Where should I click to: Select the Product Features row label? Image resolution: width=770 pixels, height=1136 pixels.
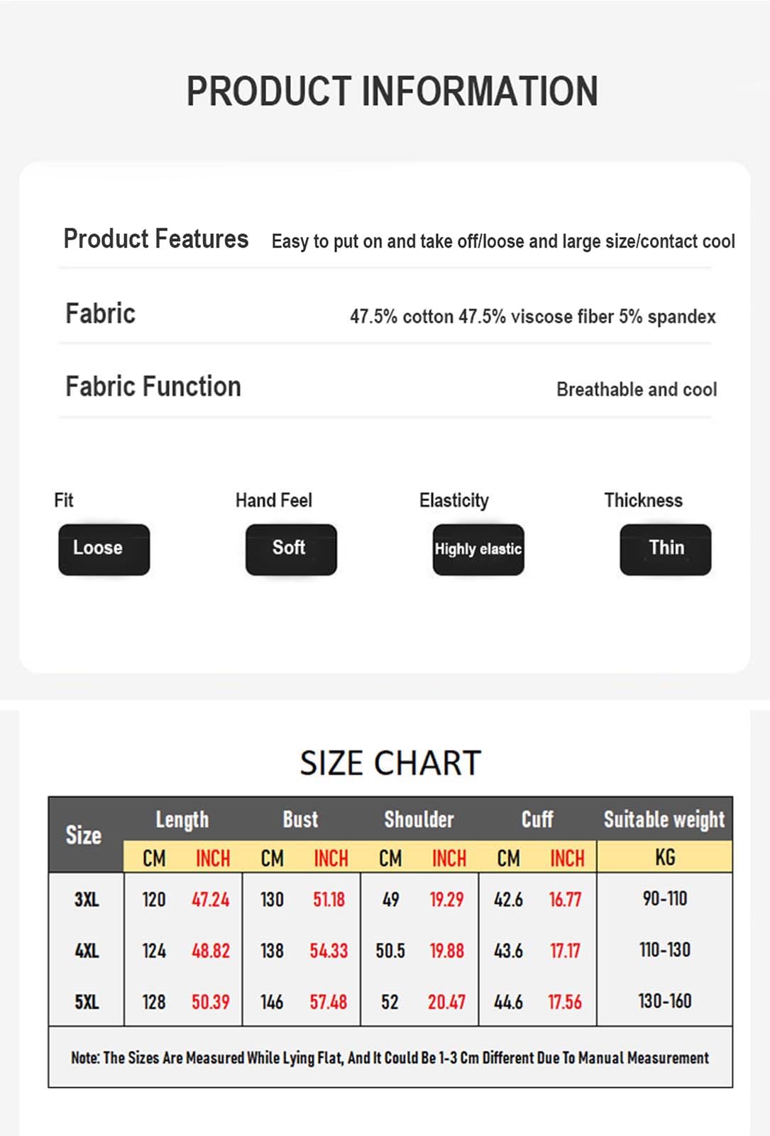156,239
